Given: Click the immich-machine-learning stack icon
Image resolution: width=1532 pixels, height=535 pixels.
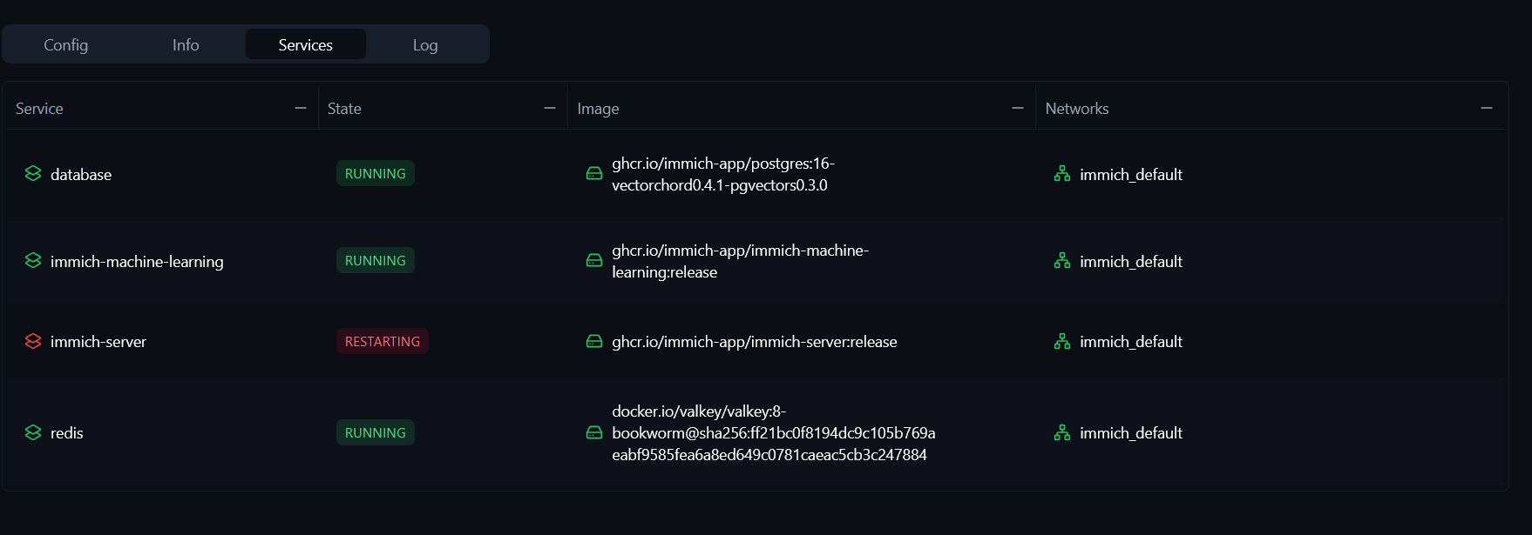Looking at the screenshot, I should 33,261.
